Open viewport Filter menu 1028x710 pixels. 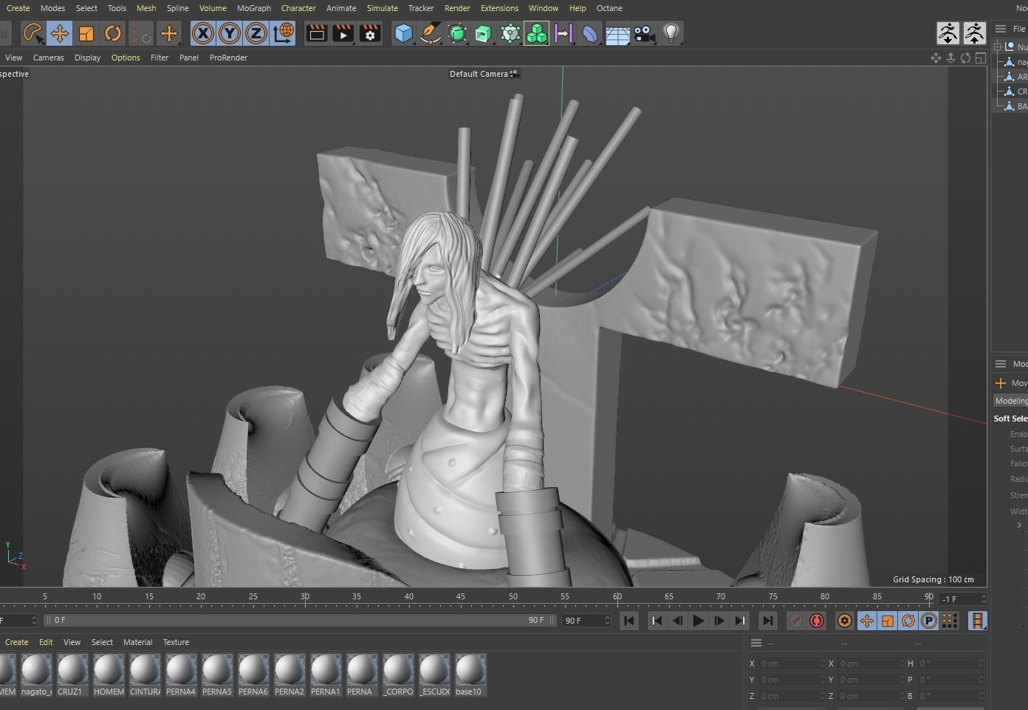click(x=160, y=58)
